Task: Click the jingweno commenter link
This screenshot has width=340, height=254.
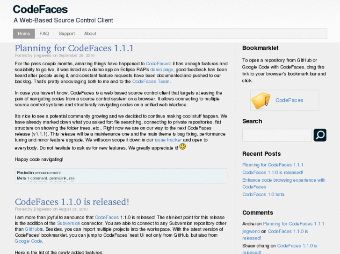Action: point(251,231)
